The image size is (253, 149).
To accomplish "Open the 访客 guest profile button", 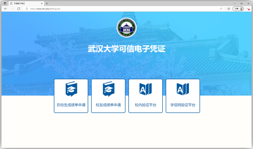I will 238,9.
